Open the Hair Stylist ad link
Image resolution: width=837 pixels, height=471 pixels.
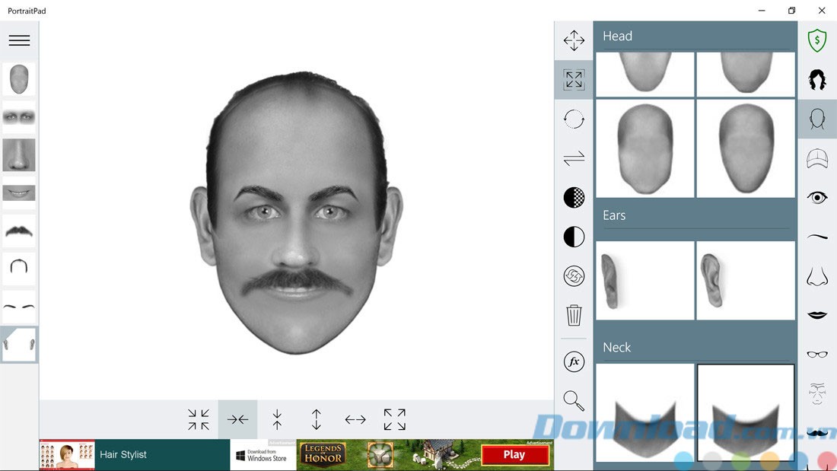[x=123, y=455]
